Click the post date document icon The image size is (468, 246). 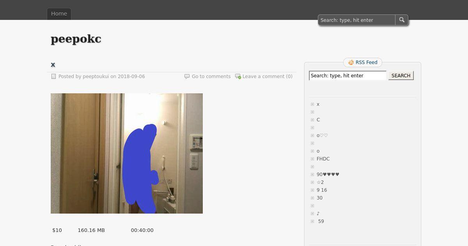pyautogui.click(x=54, y=77)
